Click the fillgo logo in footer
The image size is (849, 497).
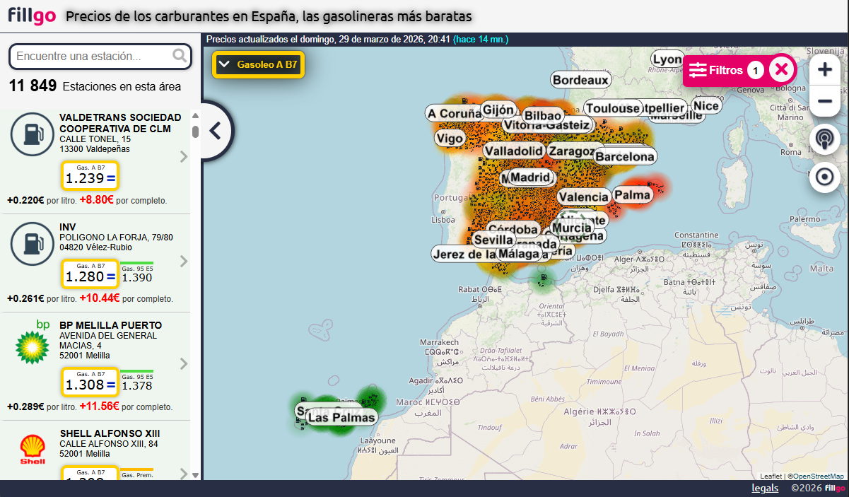tap(835, 488)
